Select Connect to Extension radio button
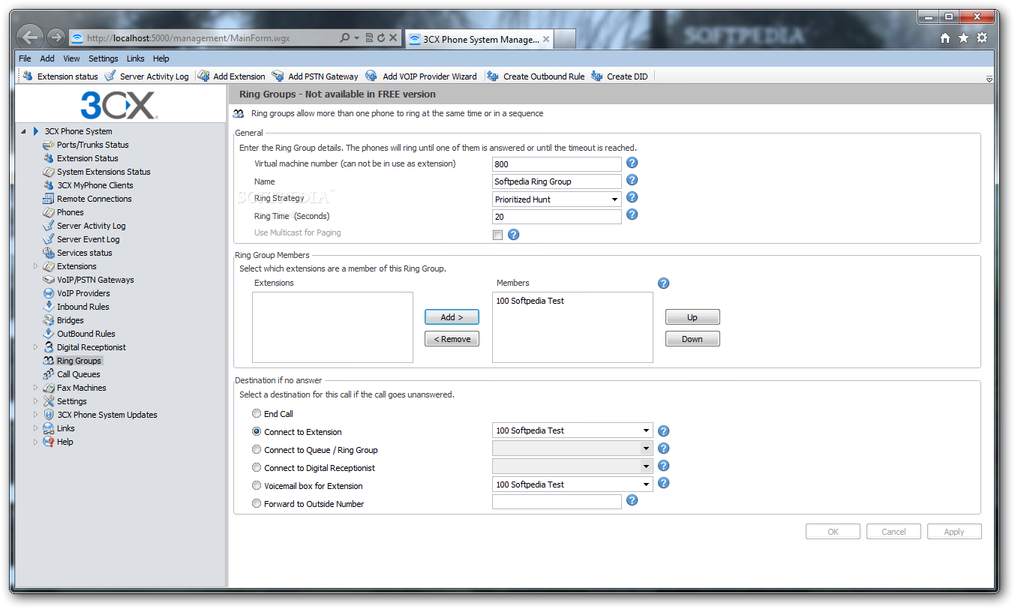 click(x=257, y=431)
